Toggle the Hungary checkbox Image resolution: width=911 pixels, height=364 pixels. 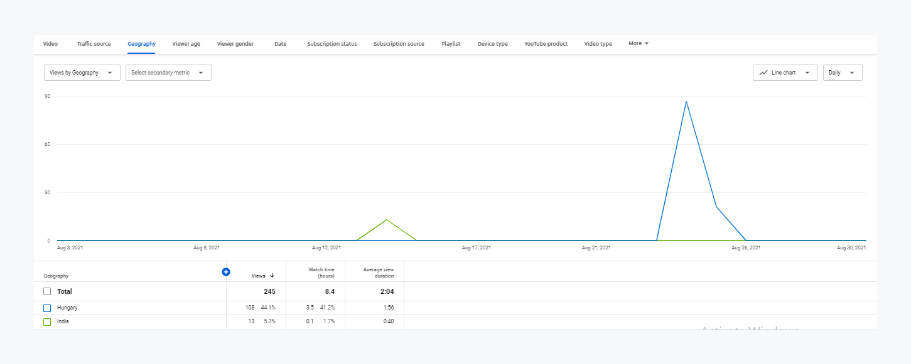point(47,308)
